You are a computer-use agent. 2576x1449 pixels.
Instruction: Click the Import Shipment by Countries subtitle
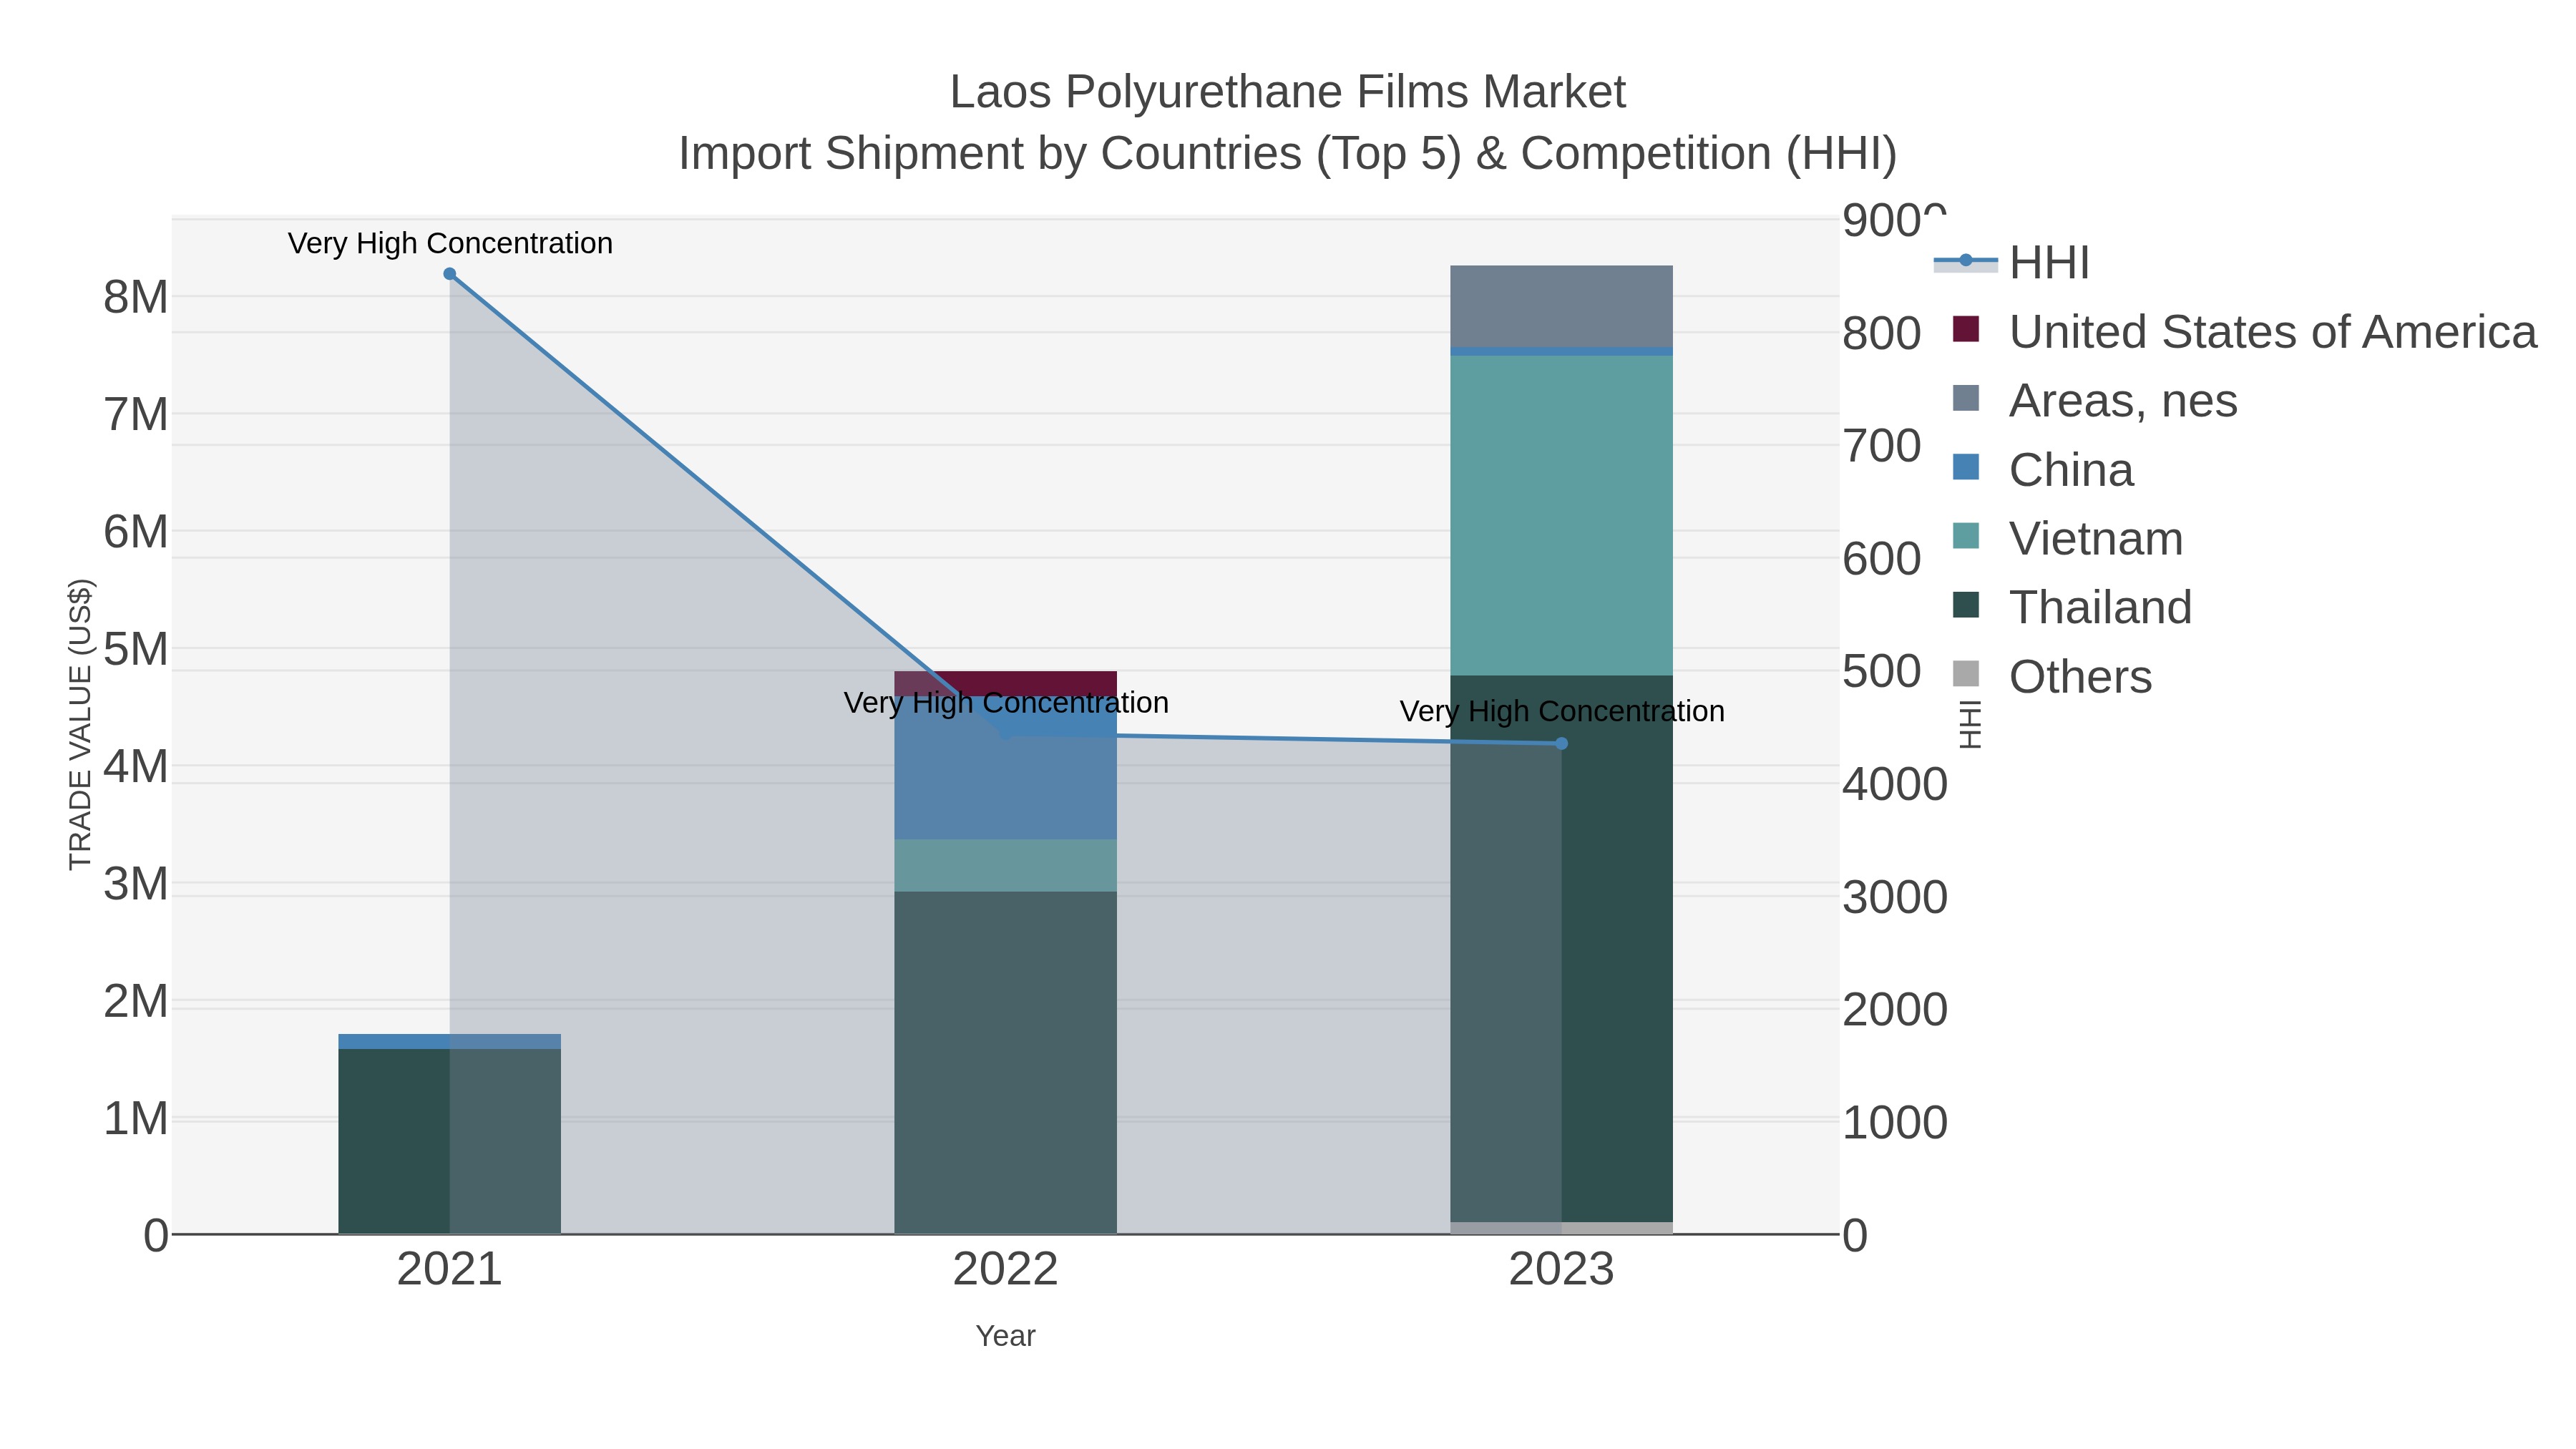tap(1288, 154)
